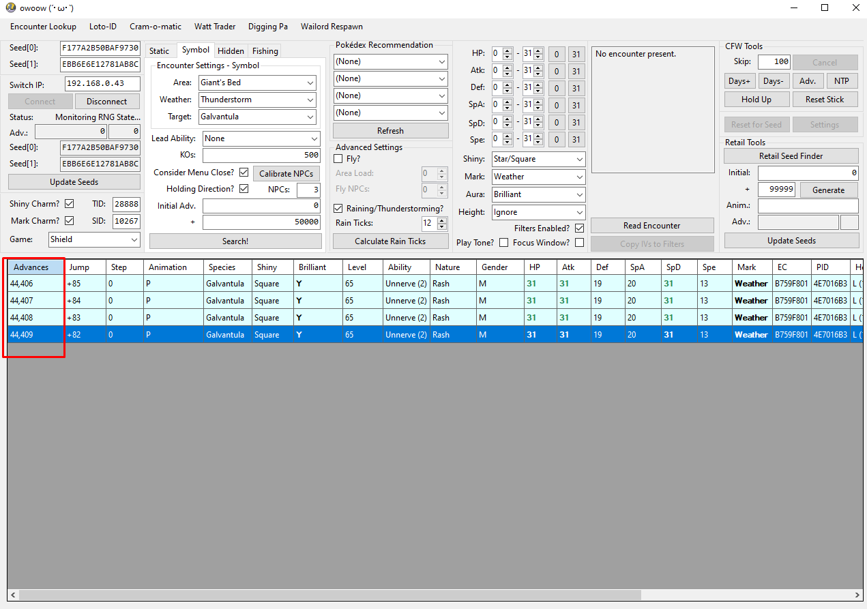Click the Retail Seed Finder button
The height and width of the screenshot is (609, 867).
pos(791,156)
